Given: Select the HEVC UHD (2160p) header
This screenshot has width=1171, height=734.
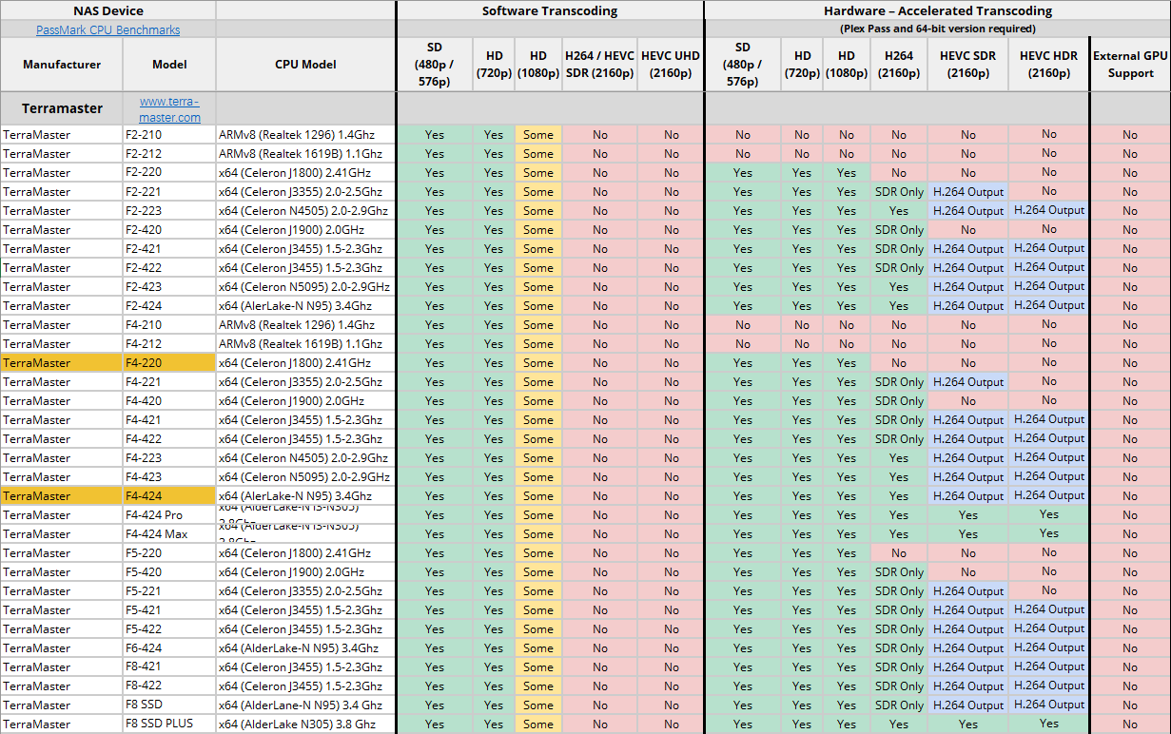Looking at the screenshot, I should (x=672, y=65).
